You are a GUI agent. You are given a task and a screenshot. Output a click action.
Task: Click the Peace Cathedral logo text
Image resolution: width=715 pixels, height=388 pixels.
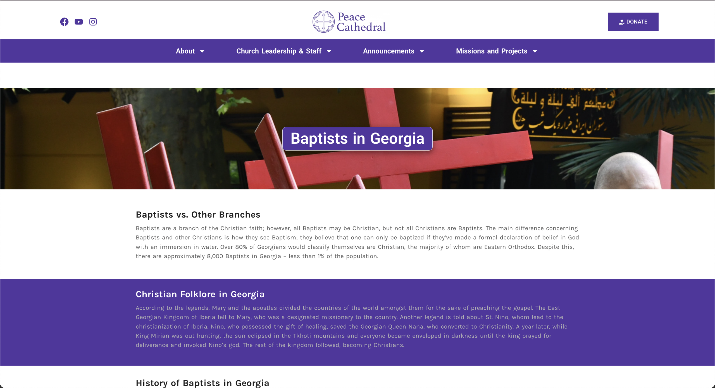pos(361,22)
